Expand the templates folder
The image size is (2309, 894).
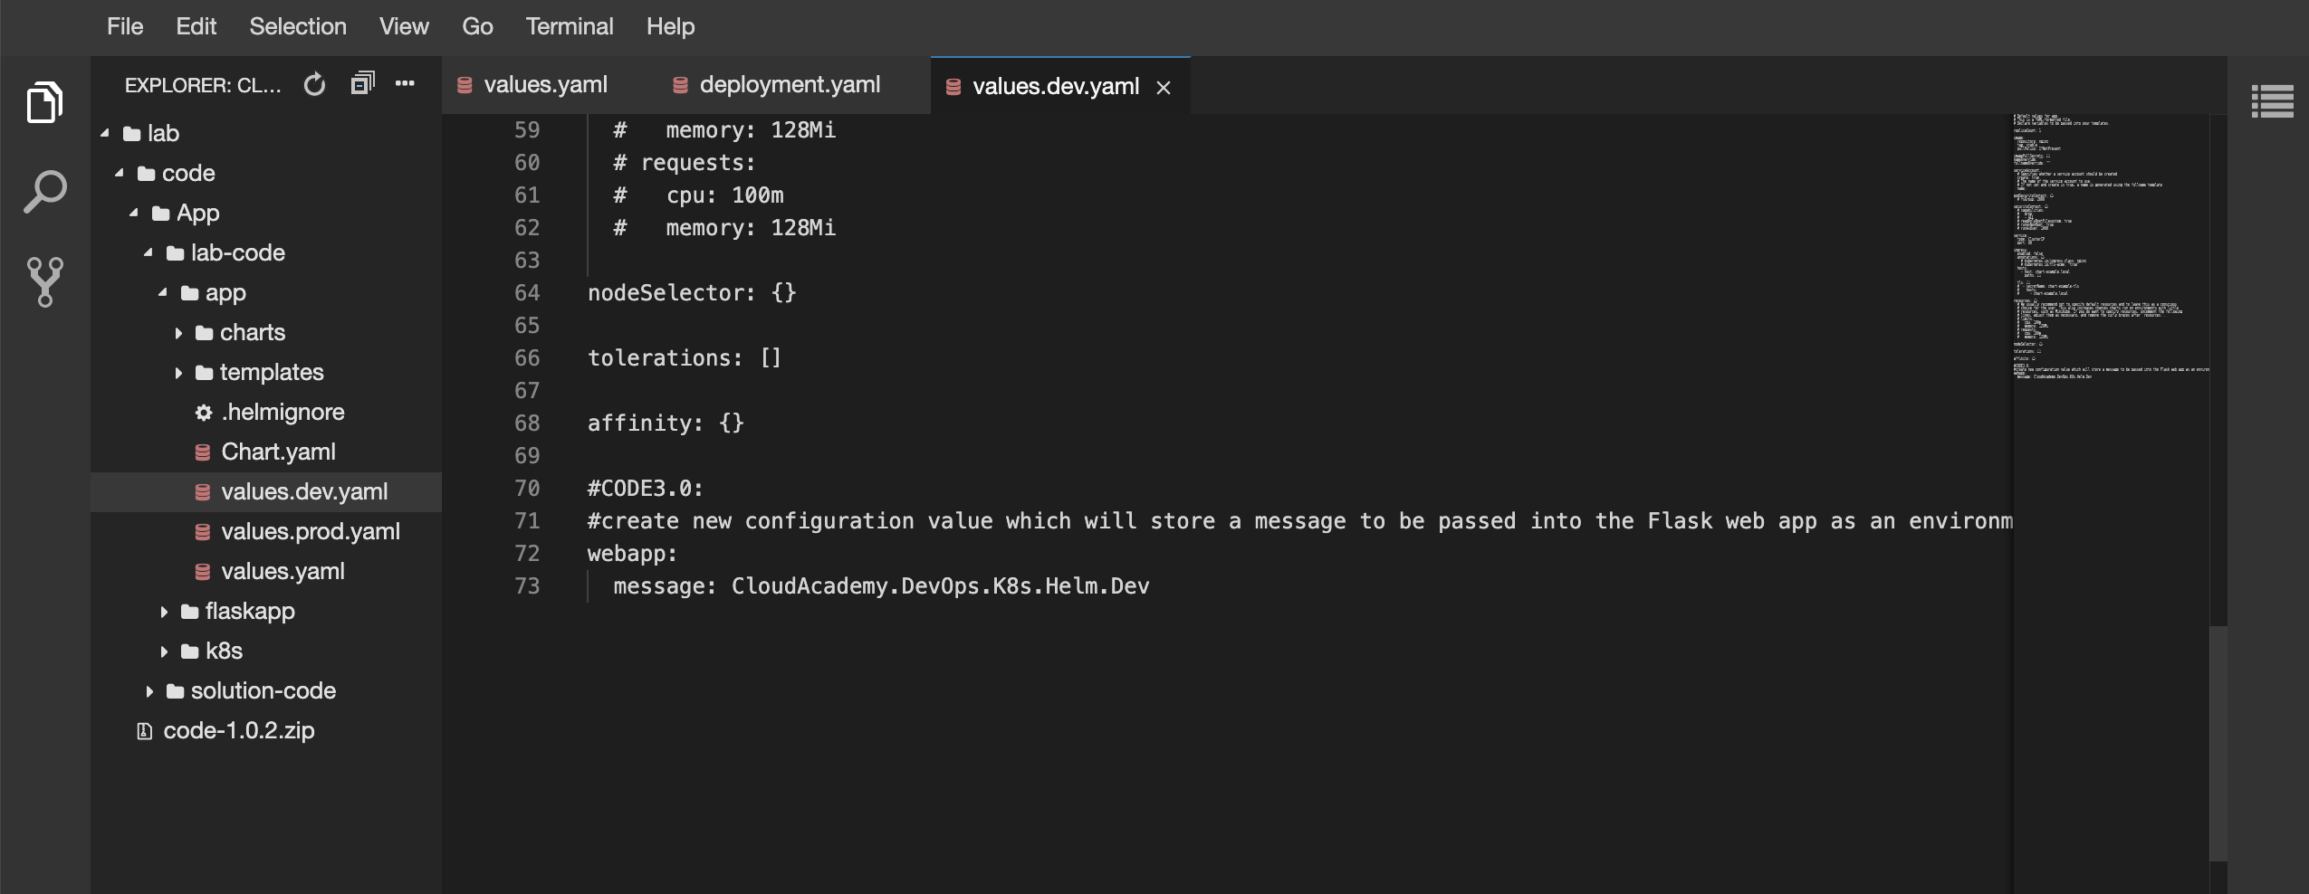point(178,373)
